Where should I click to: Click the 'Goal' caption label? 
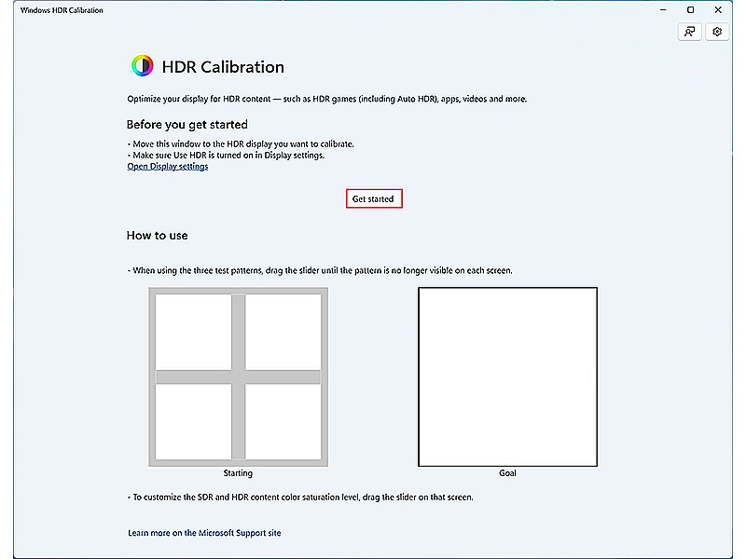pyautogui.click(x=507, y=473)
